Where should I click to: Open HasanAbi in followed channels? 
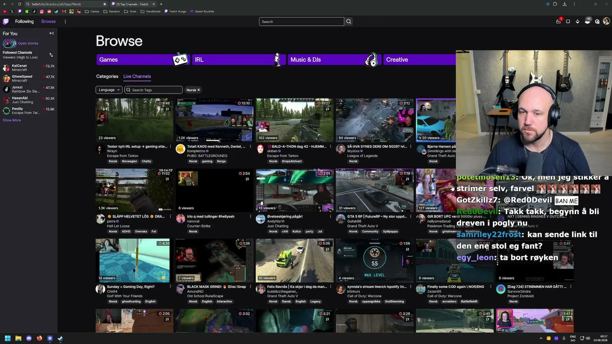coord(29,100)
